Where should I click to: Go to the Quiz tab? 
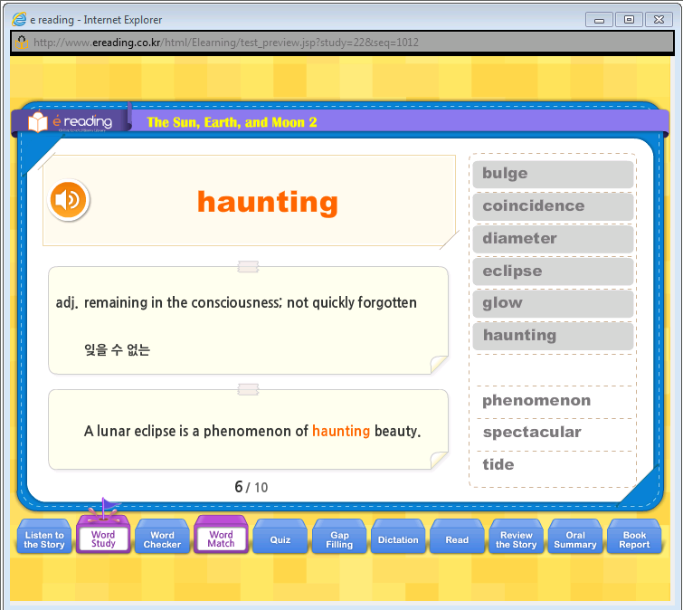pyautogui.click(x=280, y=538)
